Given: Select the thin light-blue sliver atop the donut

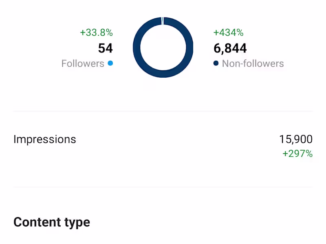Looking at the screenshot, I should pos(163,21).
